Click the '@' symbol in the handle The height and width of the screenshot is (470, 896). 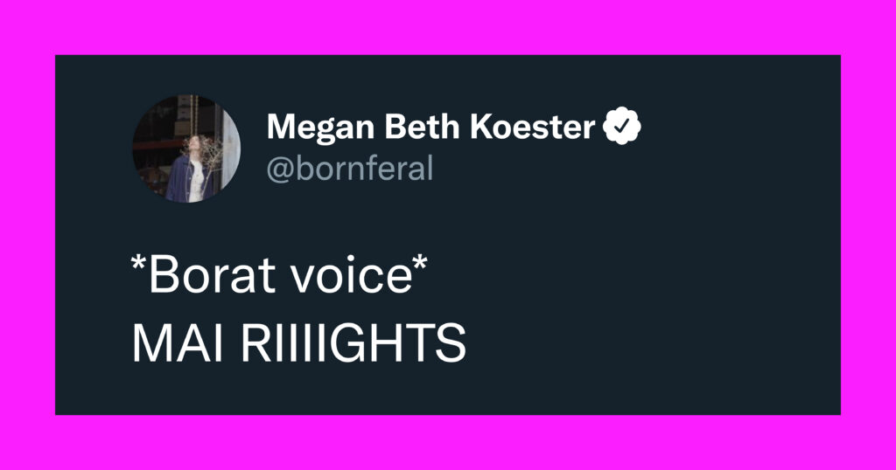click(281, 170)
